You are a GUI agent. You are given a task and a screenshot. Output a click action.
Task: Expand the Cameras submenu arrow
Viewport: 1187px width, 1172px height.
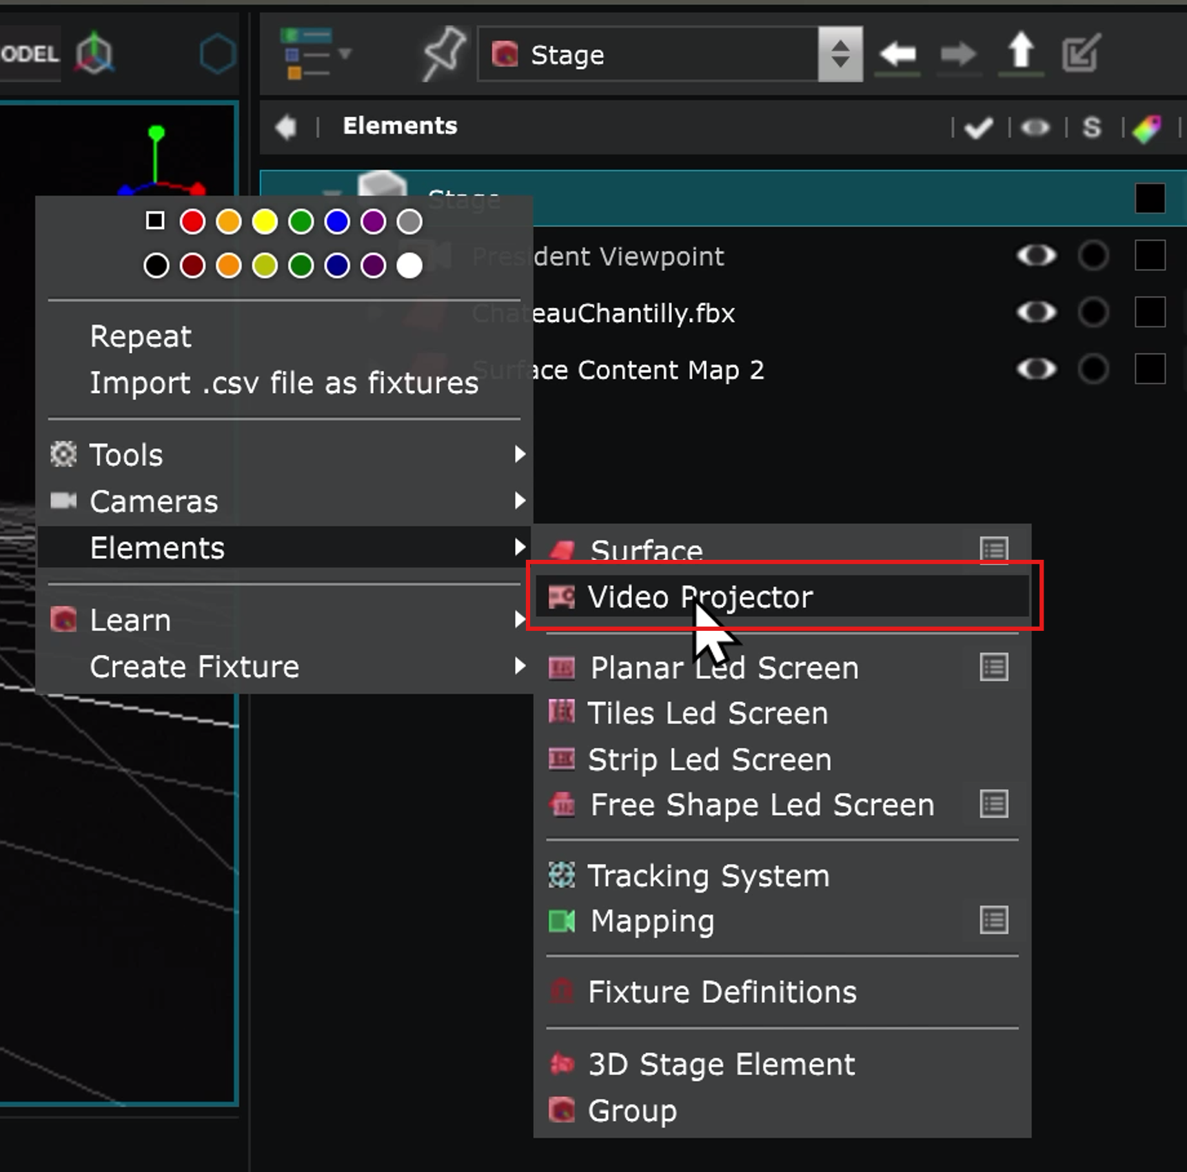pyautogui.click(x=520, y=501)
